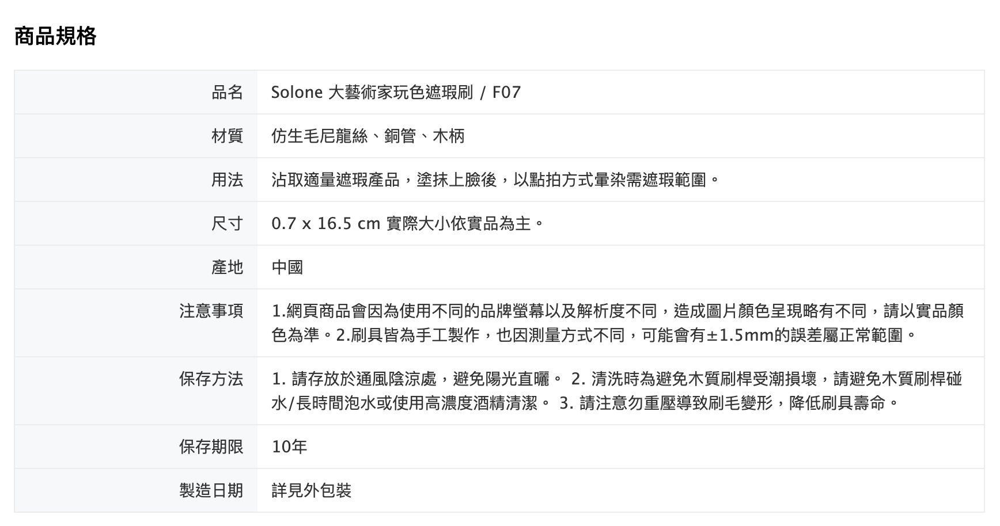The height and width of the screenshot is (526, 1000).
Task: Click the 保存方法 row label
Action: click(211, 379)
